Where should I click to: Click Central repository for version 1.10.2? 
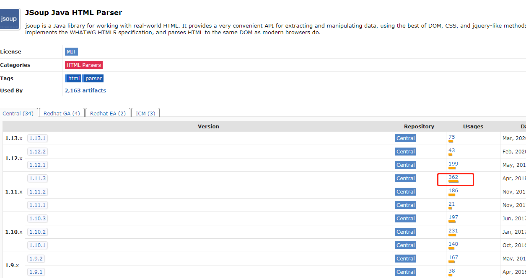pos(405,232)
